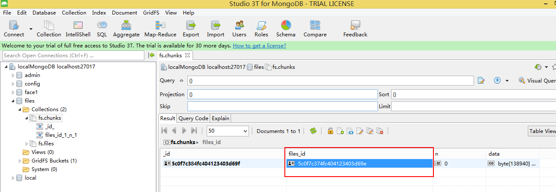Expand the GridFS Buckets (1) folder
This screenshot has height=192, width=556.
20,161
